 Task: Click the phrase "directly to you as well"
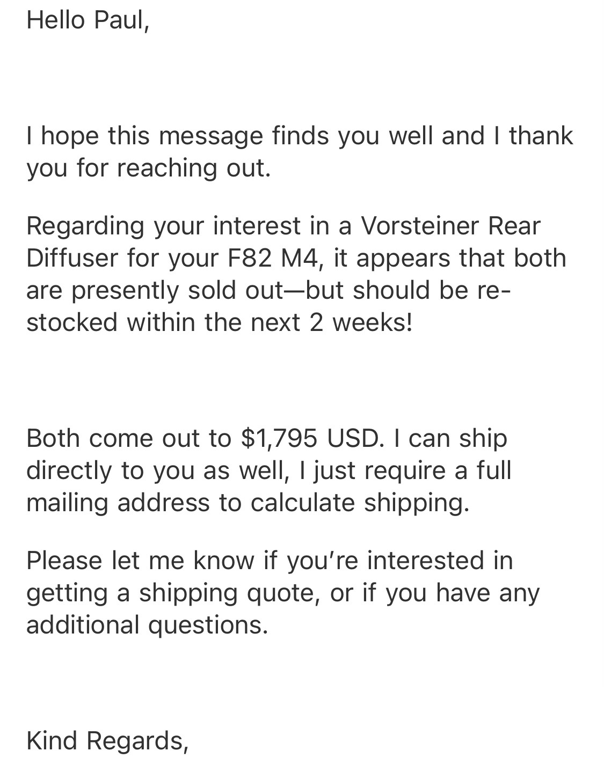click(x=155, y=470)
